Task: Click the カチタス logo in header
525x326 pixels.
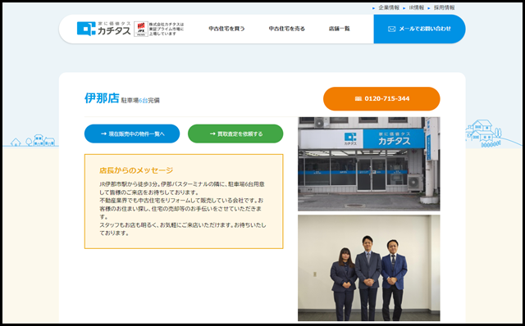Action: [x=104, y=29]
